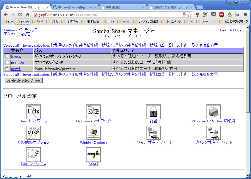Click the top Select all. link
The image size is (251, 179).
(11, 45)
